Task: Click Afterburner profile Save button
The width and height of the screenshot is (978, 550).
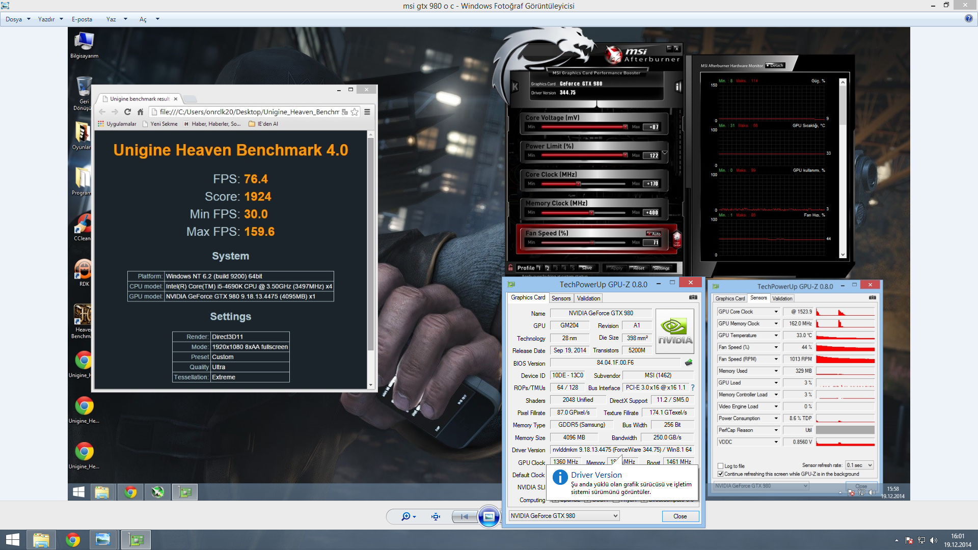Action: click(x=586, y=268)
